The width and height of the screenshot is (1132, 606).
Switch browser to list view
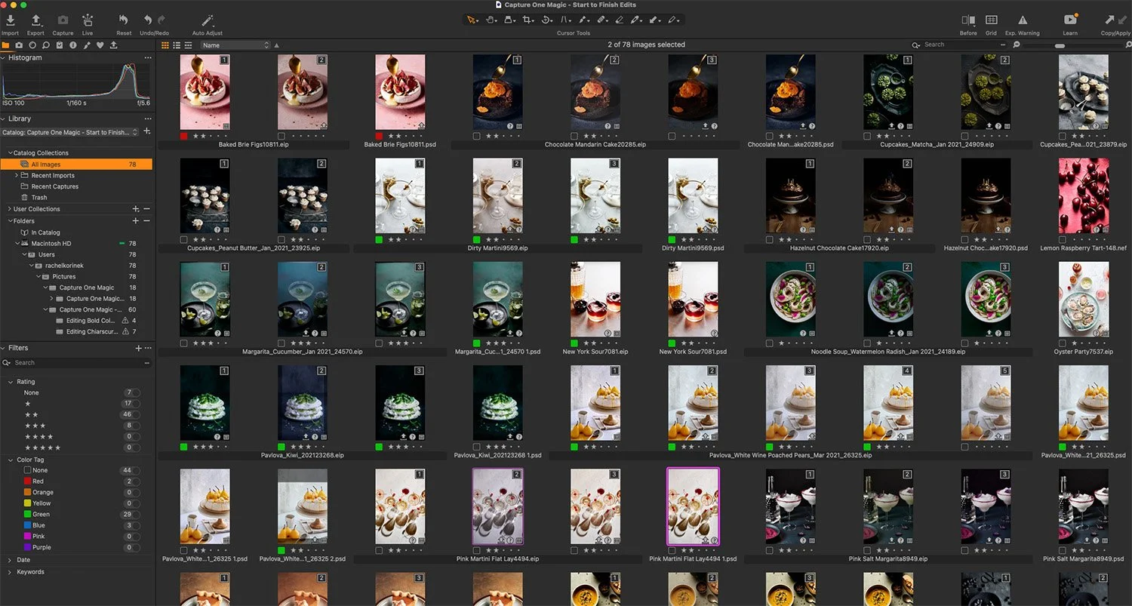click(177, 45)
